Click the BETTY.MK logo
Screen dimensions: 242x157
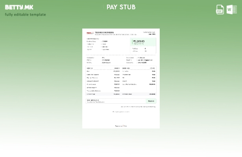[x=19, y=7]
